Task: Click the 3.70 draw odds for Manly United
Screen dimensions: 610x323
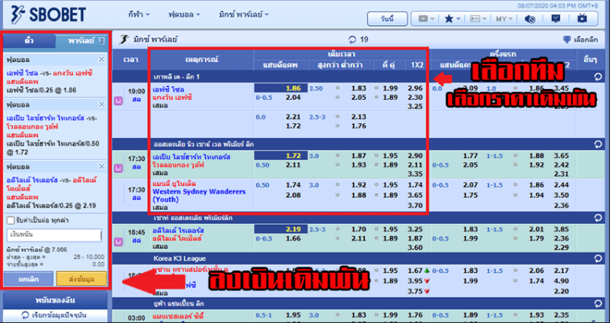Action: coord(415,206)
